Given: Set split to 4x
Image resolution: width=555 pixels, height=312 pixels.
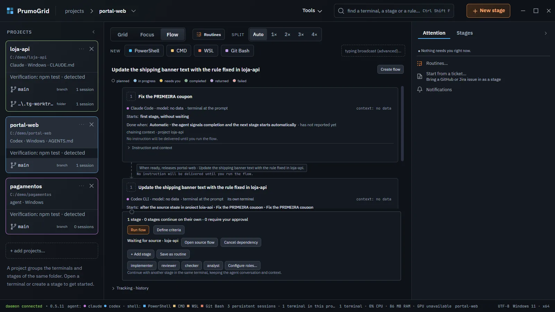Looking at the screenshot, I should (314, 34).
